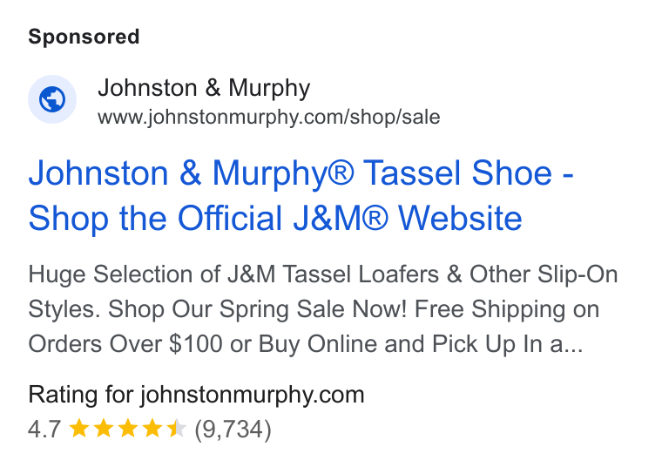Image resolution: width=662 pixels, height=467 pixels.
Task: Select the Johnston & Murphy advertiser name
Action: pos(204,88)
